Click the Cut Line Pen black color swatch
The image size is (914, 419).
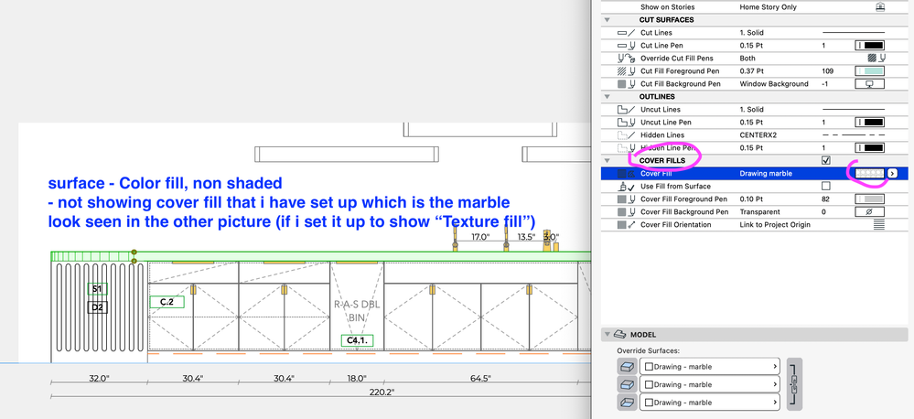(x=870, y=46)
